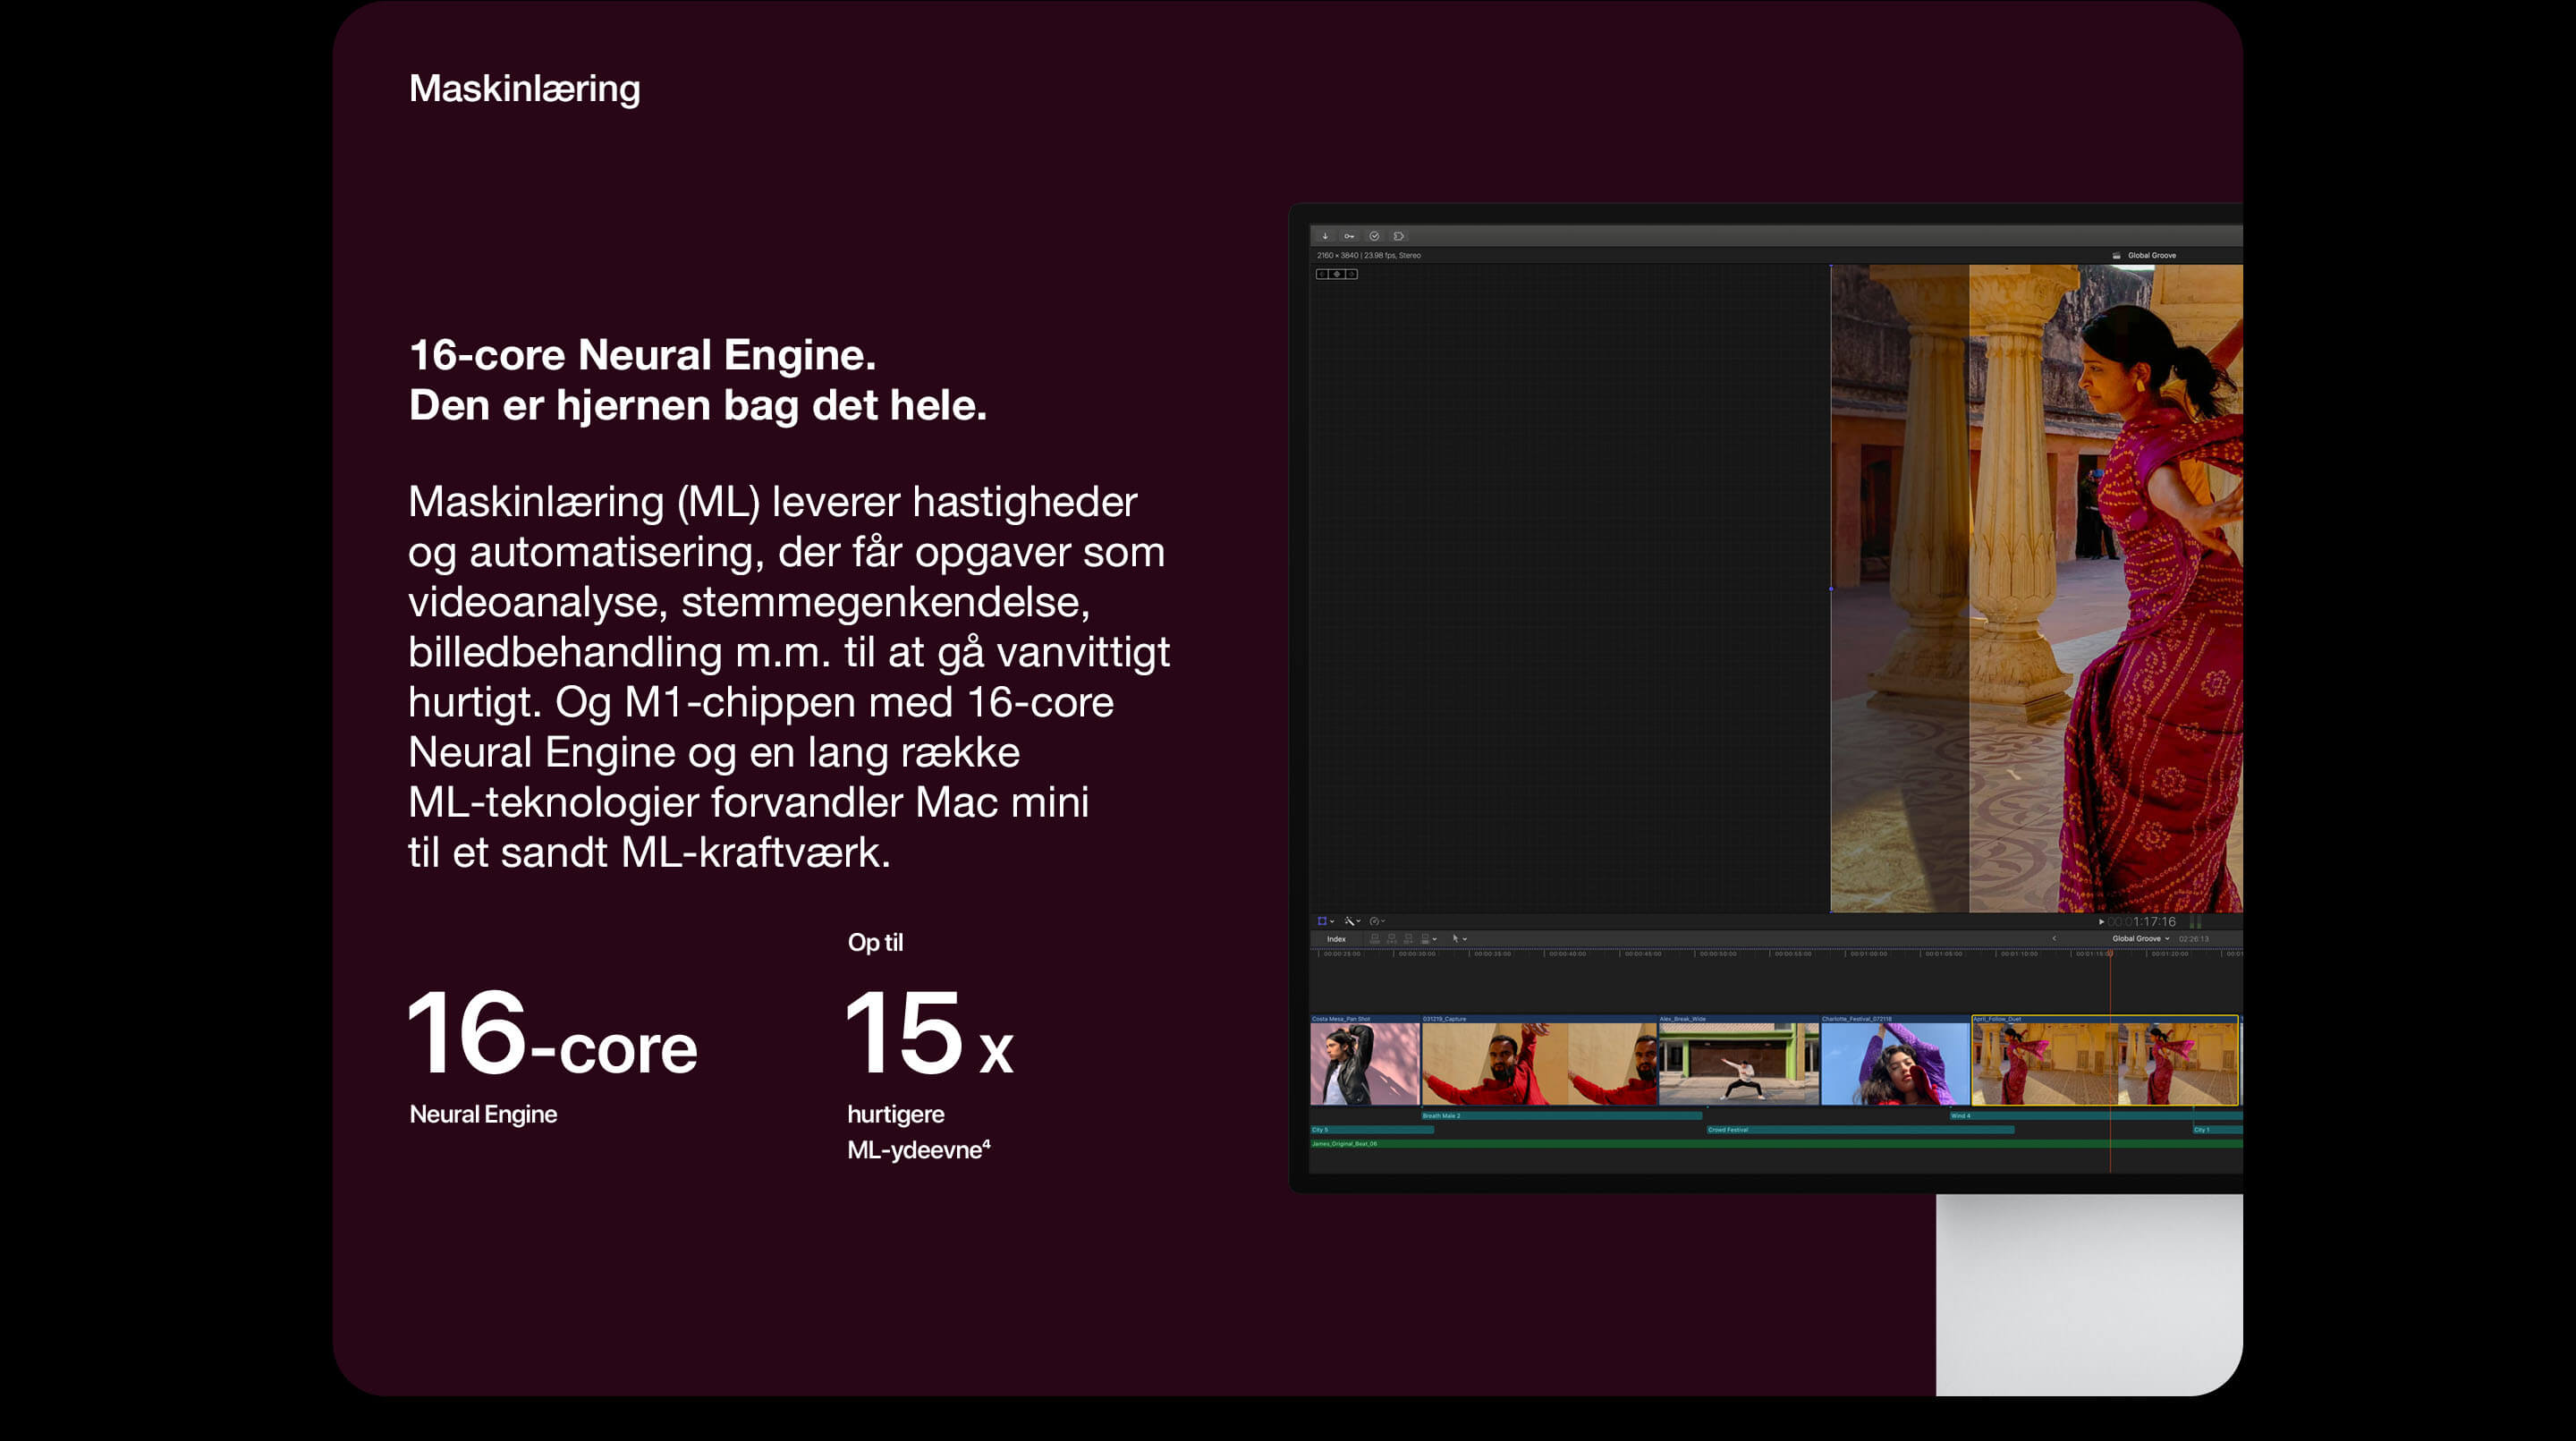Select the City 5 audio clip
Image resolution: width=2576 pixels, height=1441 pixels.
coord(1371,1129)
